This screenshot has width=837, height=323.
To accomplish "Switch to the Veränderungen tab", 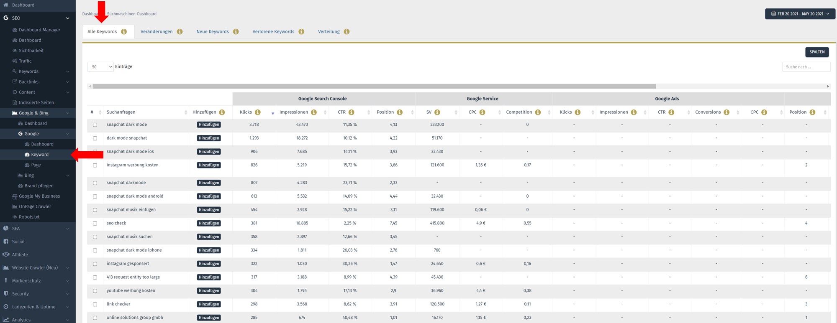I will click(157, 32).
